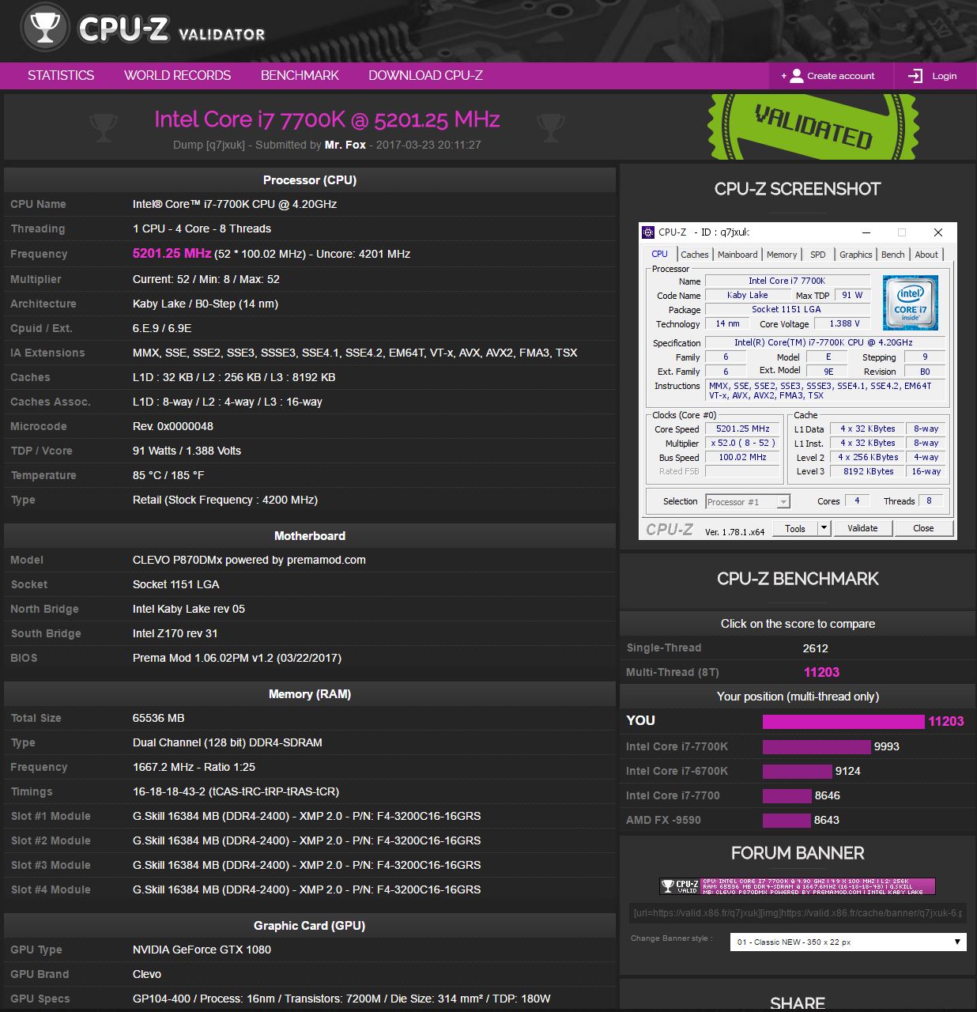Click the Core Speed value 5201.25 MHz
This screenshot has height=1012, width=977.
[x=743, y=429]
